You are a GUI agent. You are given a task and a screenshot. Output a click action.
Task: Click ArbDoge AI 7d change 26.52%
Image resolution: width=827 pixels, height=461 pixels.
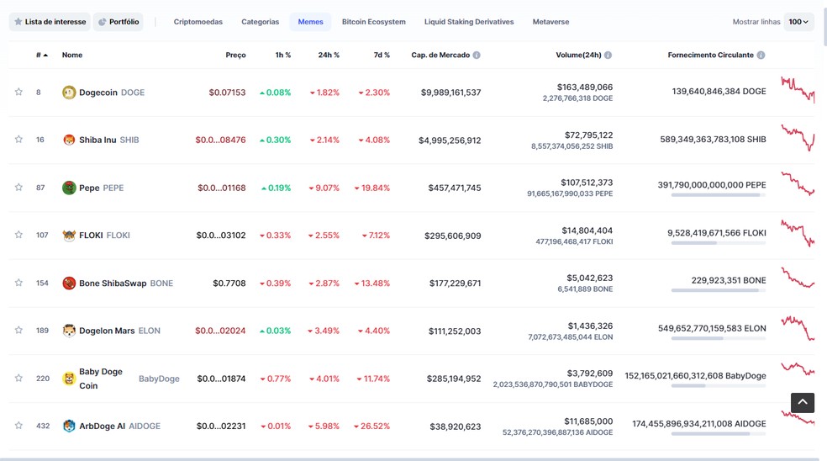(x=371, y=427)
